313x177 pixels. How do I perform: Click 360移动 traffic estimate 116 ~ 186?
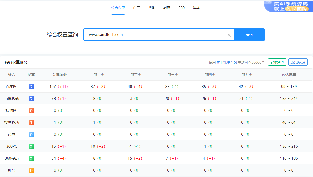coord(289,158)
